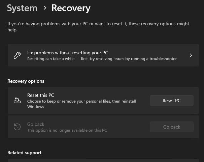
Task: Open the partially visible Related support card
Action: pos(103,160)
